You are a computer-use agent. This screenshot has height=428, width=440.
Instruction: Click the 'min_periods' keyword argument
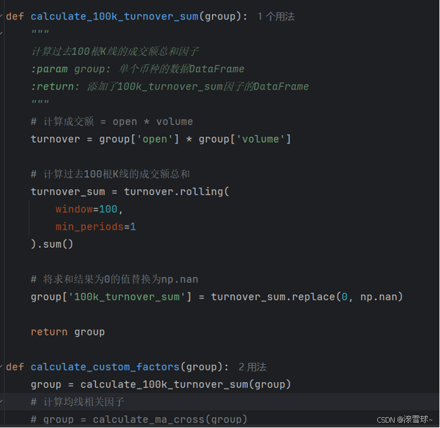90,227
